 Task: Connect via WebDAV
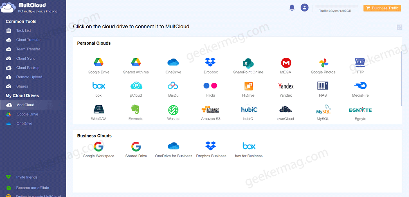[x=99, y=109]
